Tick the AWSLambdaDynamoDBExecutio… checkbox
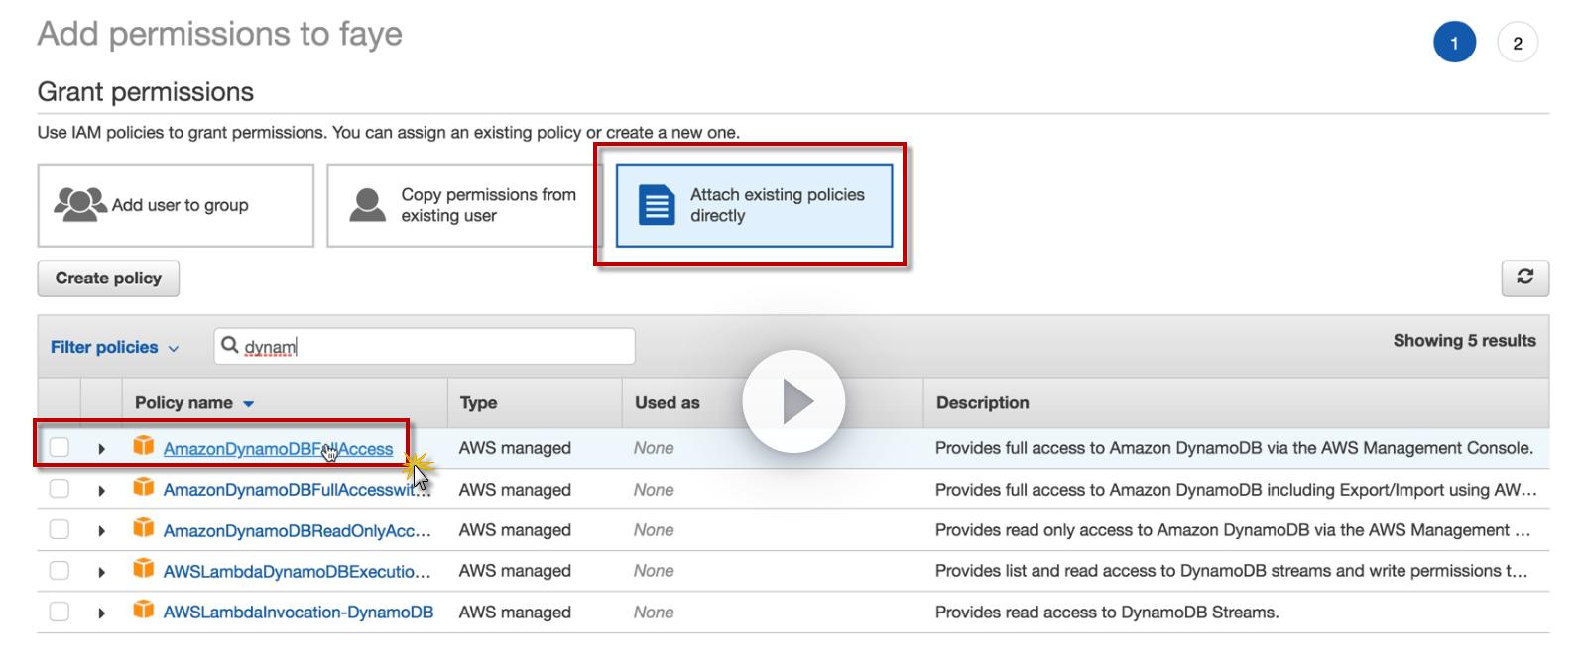Viewport: 1584px width, 669px height. pyautogui.click(x=60, y=570)
